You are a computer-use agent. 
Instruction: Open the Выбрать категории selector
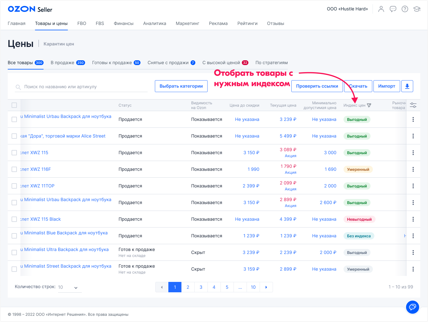(181, 86)
